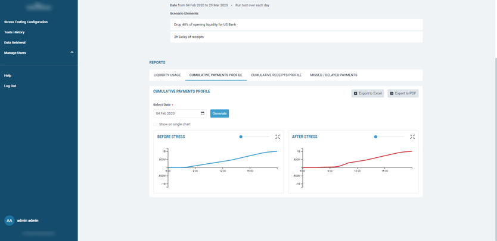Click the Before Stress chart slider handle

[241, 137]
